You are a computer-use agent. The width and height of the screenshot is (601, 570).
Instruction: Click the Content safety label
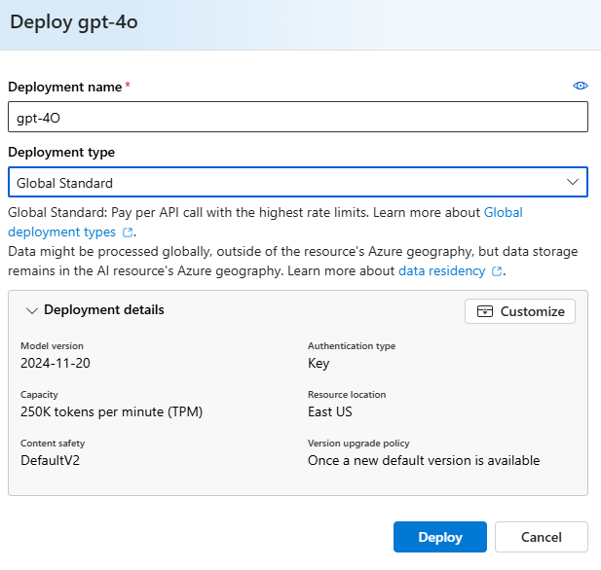(x=53, y=444)
